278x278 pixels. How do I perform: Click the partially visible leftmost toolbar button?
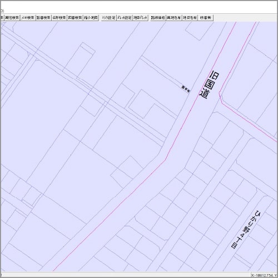2,18
